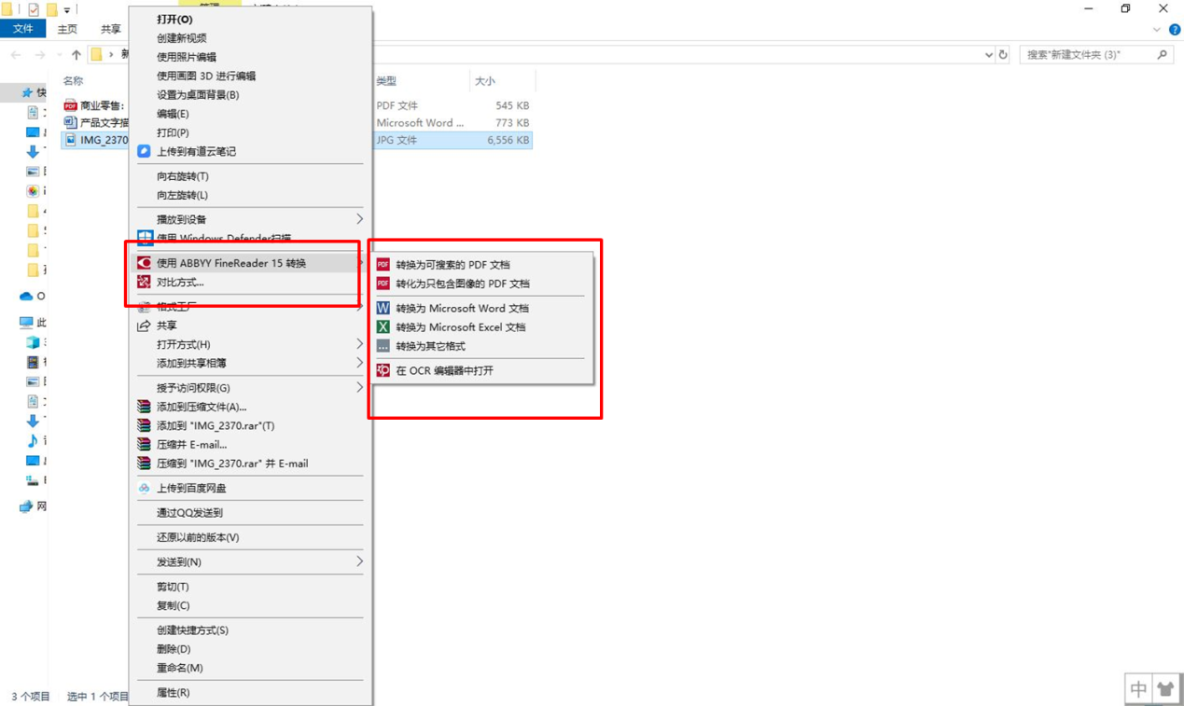The width and height of the screenshot is (1184, 706).
Task: Click the 类型 column header
Action: 387,81
